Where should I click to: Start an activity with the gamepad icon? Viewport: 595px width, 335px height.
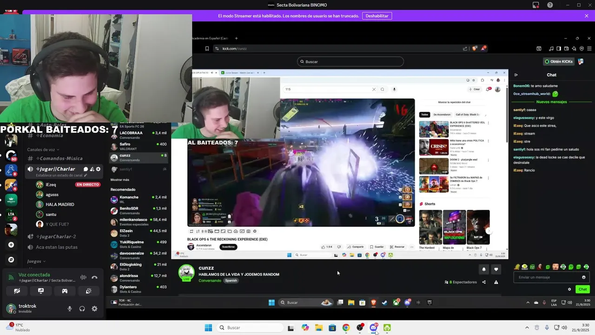click(65, 291)
